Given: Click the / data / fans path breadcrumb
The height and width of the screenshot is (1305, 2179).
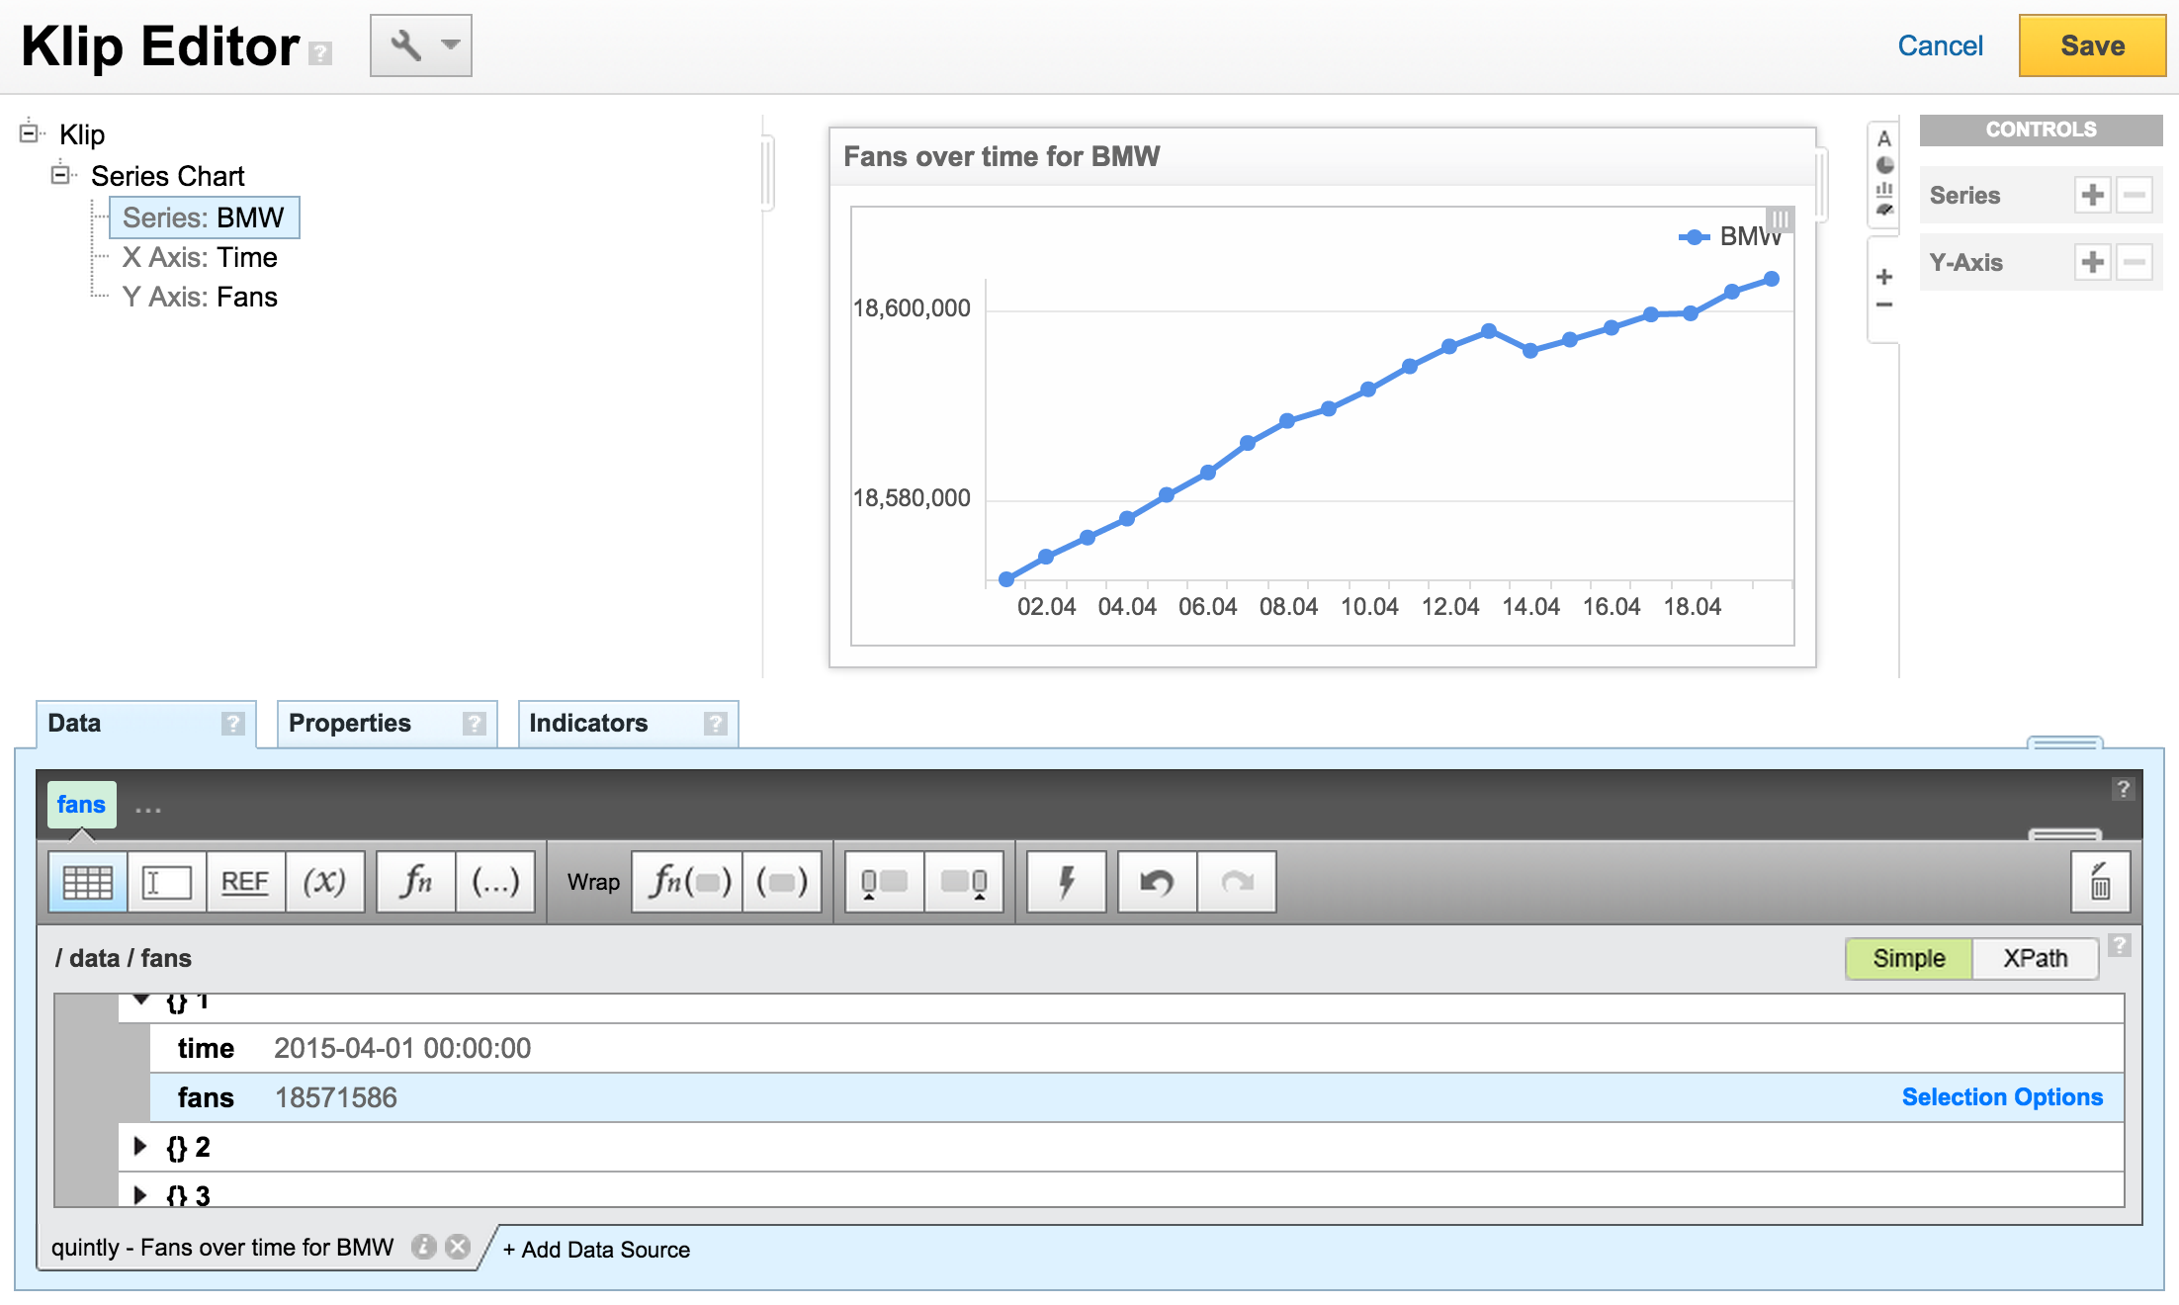Looking at the screenshot, I should point(124,958).
